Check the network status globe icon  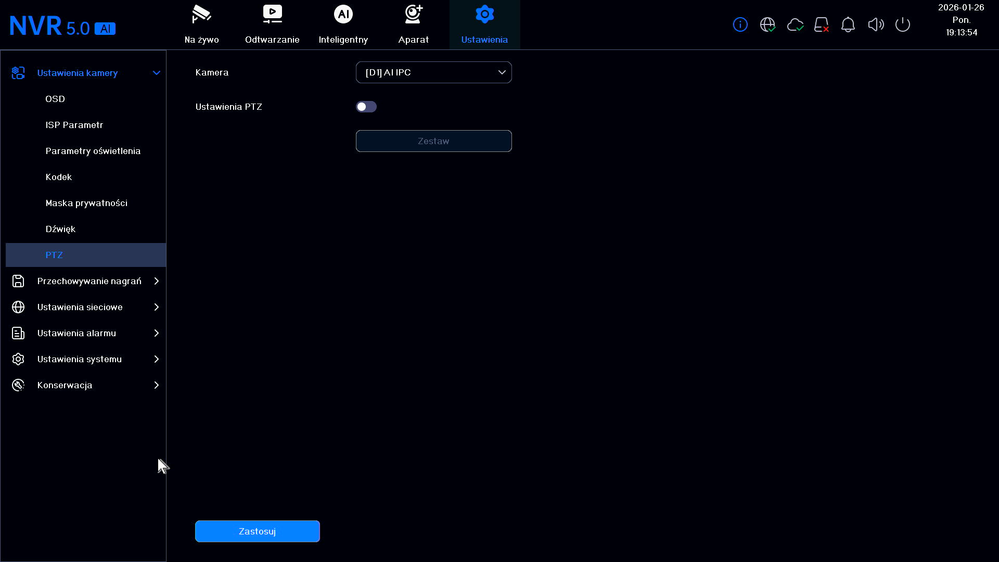pos(767,24)
